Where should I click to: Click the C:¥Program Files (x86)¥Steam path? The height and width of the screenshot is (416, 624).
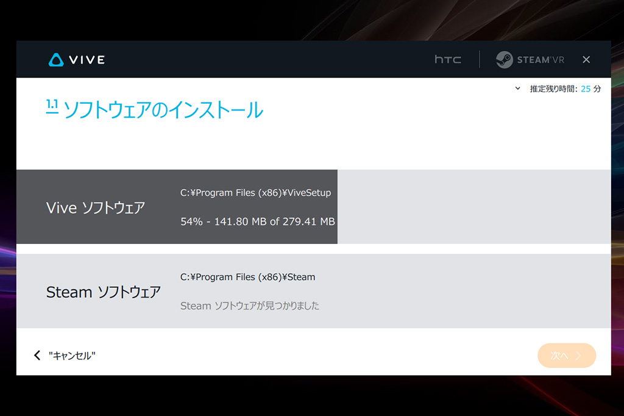pos(247,277)
